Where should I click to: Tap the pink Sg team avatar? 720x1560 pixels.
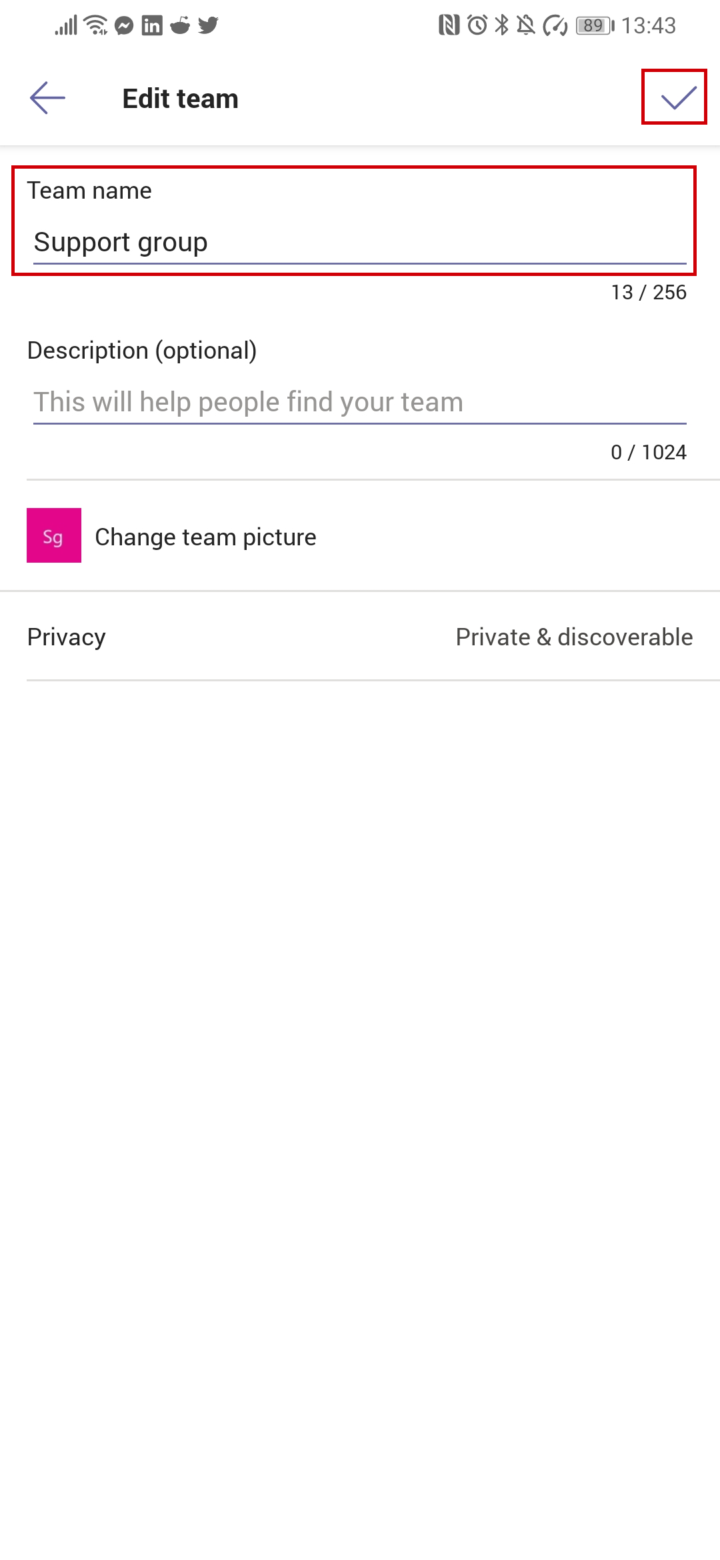(x=54, y=535)
